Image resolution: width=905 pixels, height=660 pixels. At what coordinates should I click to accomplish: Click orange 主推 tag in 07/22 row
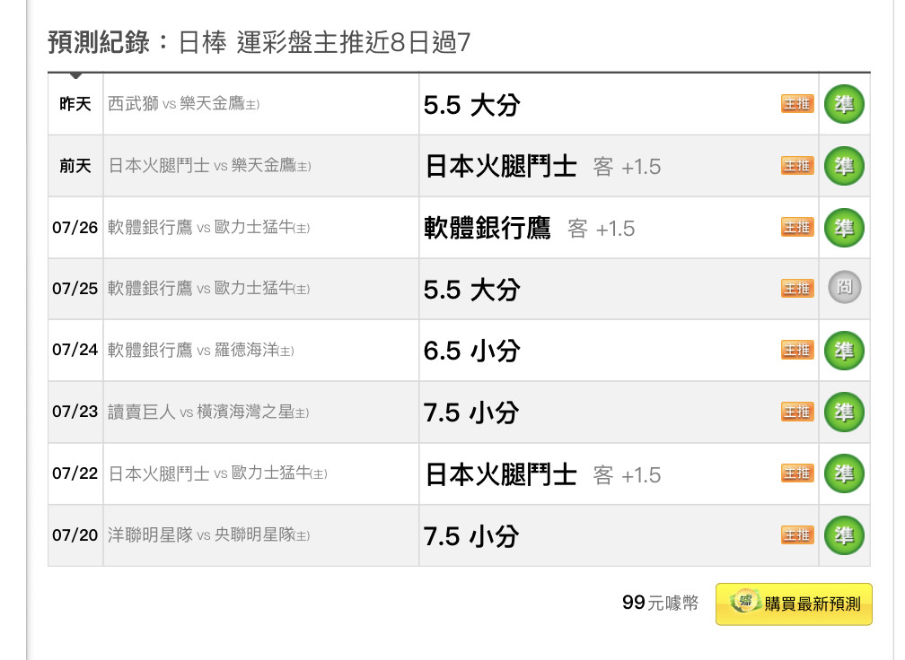click(797, 473)
